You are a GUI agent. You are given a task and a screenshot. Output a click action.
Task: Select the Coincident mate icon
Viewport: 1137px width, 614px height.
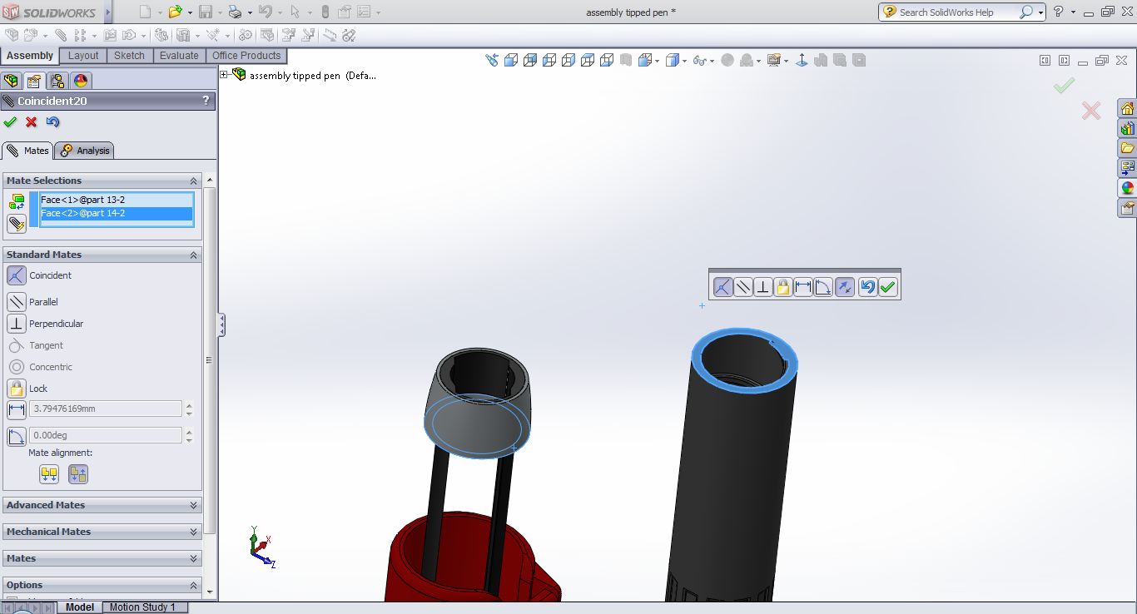(16, 275)
